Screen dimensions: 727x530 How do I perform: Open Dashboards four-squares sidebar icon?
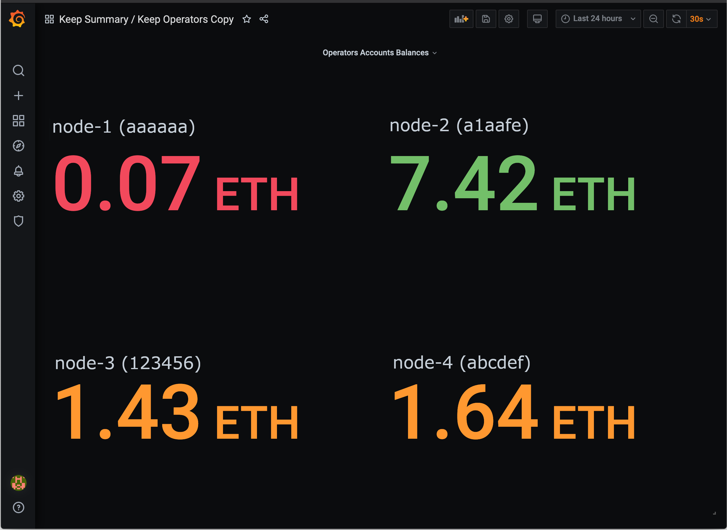(18, 121)
